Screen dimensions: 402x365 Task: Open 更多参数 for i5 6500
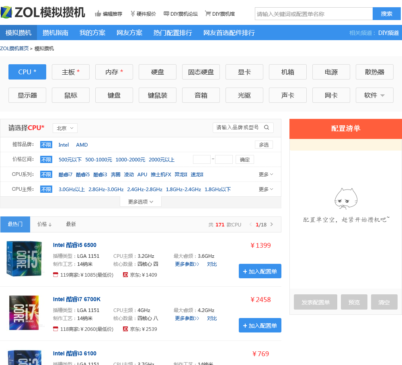coord(187,264)
